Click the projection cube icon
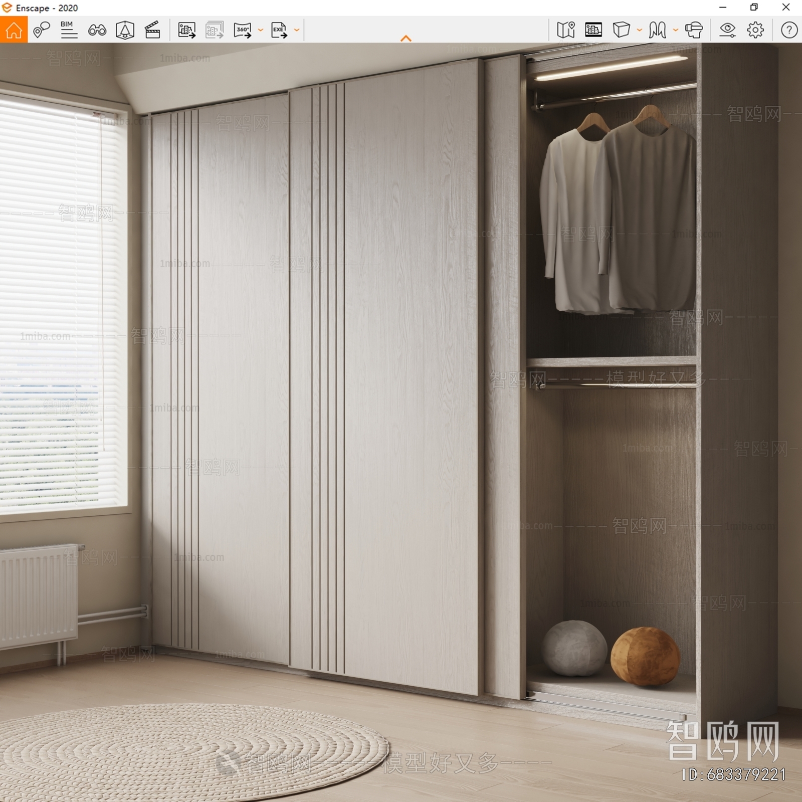 point(621,30)
